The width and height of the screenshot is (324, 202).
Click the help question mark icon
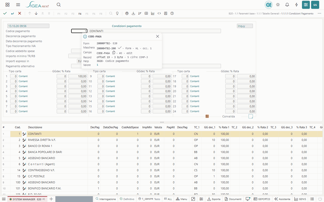pyautogui.click(x=172, y=13)
